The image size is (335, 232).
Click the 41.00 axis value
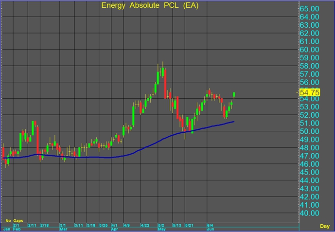coord(309,205)
